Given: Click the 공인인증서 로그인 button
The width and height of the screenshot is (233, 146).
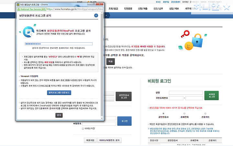Looking at the screenshot, I should pos(124,97).
